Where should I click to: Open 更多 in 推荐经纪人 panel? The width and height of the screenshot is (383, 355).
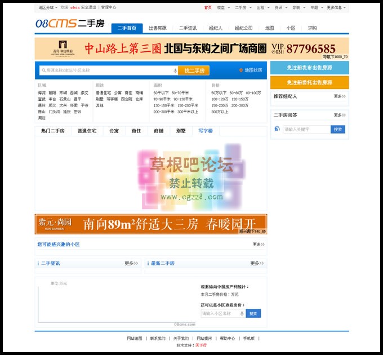(340, 96)
